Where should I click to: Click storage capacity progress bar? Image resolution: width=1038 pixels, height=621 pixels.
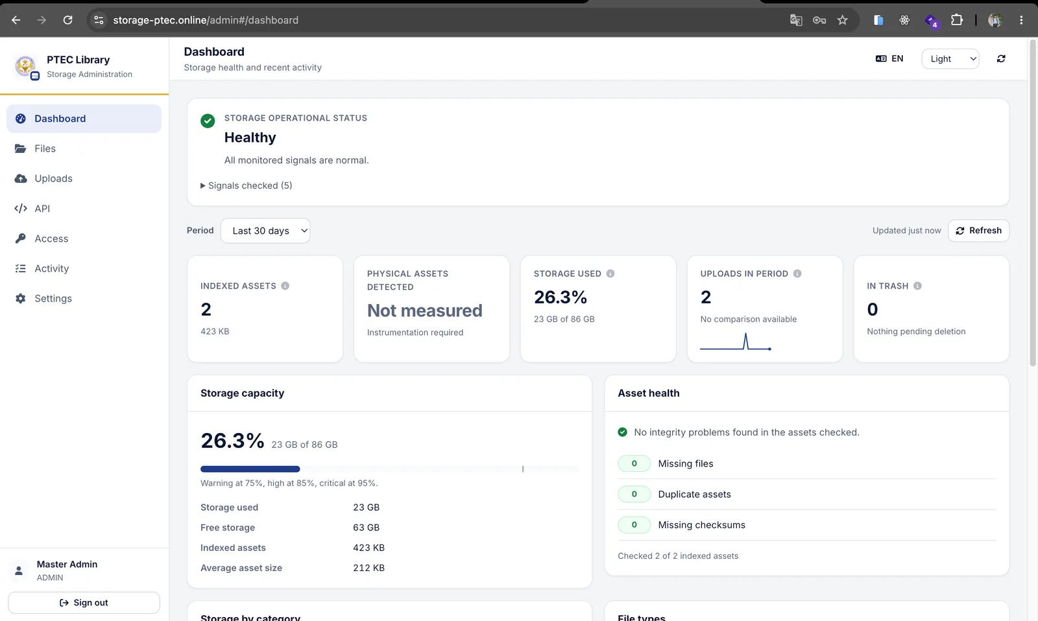(389, 469)
